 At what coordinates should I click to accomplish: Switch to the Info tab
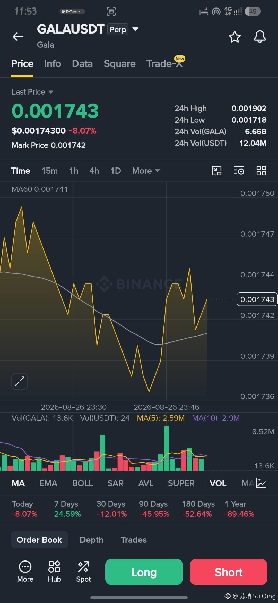click(x=53, y=64)
